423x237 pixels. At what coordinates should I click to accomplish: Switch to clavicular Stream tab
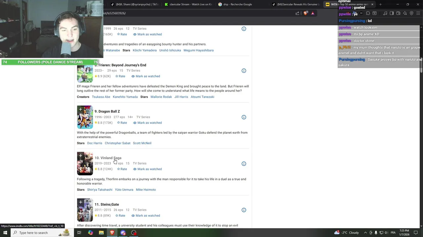pos(189,4)
